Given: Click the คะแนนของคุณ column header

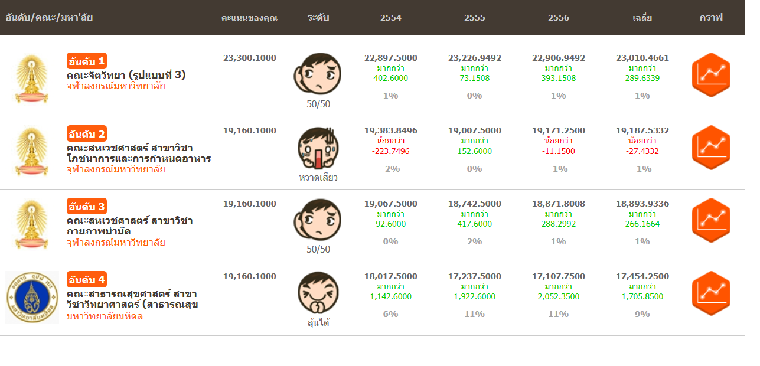Looking at the screenshot, I should [x=249, y=18].
